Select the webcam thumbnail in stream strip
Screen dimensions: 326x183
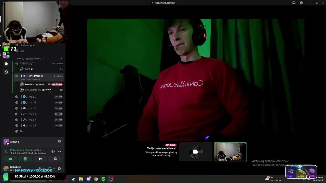click(x=230, y=152)
